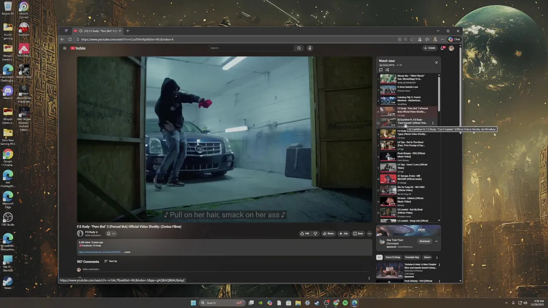Open options for Dj Cashflow "Can't Explain" item
Viewport: 548px width, 308px height.
pos(433,123)
